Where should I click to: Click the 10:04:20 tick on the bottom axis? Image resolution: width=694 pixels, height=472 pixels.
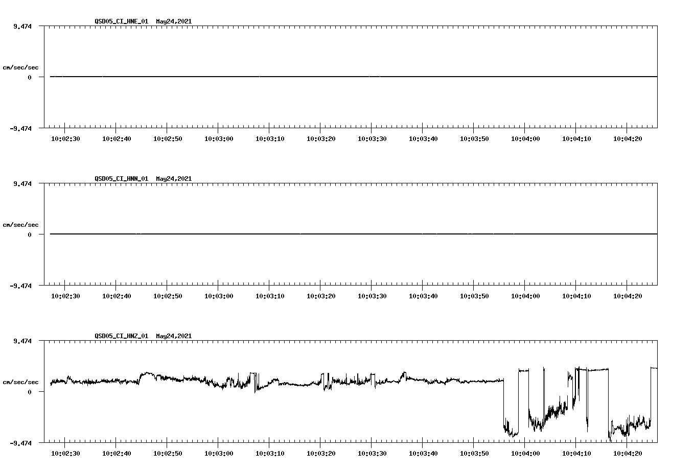(x=628, y=453)
